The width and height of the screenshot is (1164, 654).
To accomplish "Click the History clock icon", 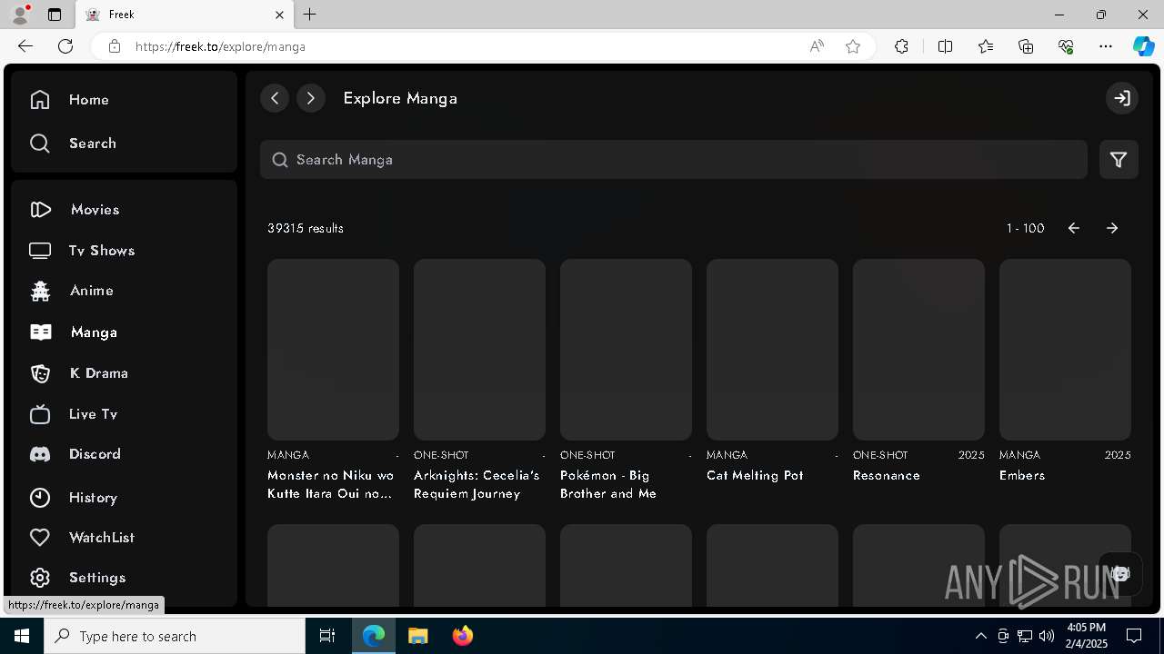I will click(x=40, y=498).
